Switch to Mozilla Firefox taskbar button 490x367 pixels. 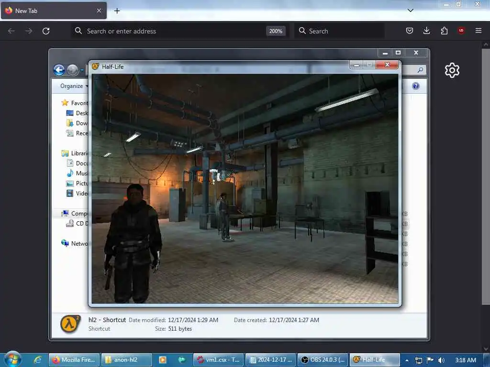(74, 359)
